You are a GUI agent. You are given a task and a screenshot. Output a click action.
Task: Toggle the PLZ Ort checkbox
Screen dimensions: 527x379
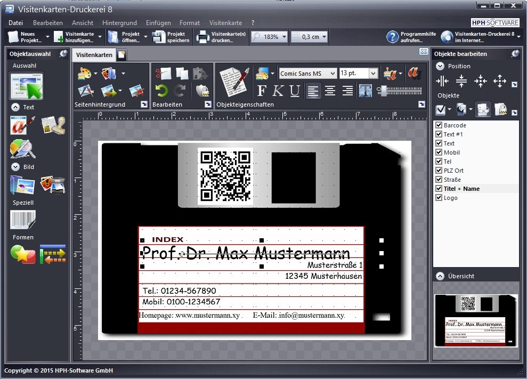(x=439, y=171)
